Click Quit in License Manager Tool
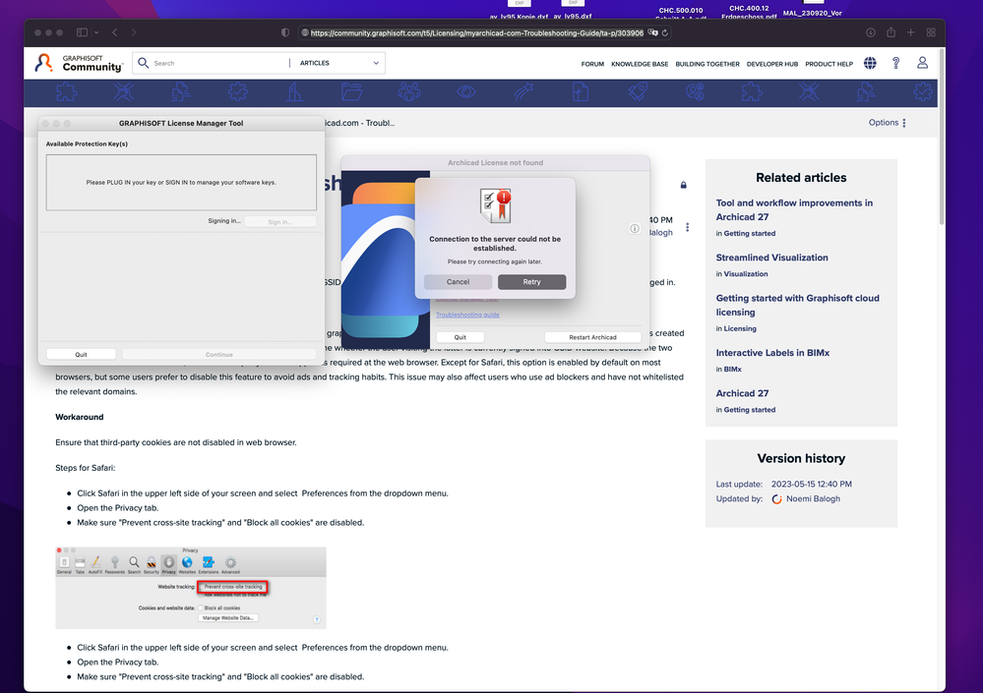This screenshot has width=983, height=693. tap(81, 354)
